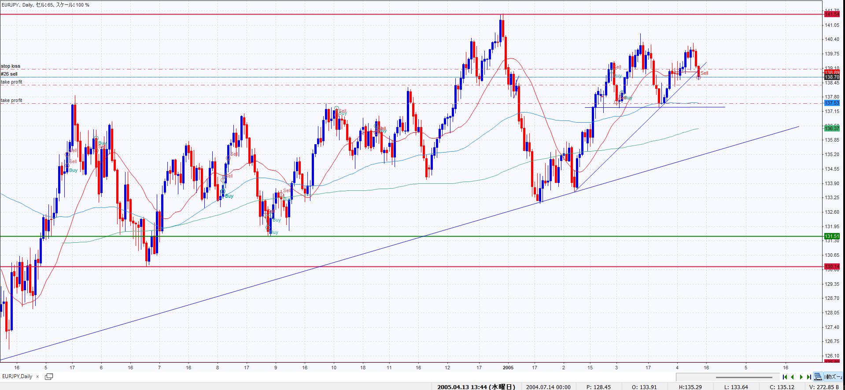Click the red 130.14 price level tag
The image size is (845, 390).
coord(832,266)
